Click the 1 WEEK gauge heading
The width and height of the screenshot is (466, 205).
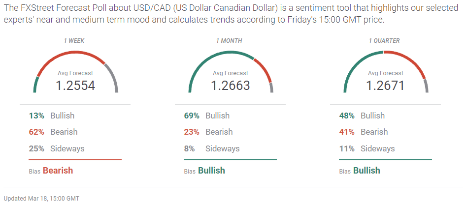(x=74, y=41)
